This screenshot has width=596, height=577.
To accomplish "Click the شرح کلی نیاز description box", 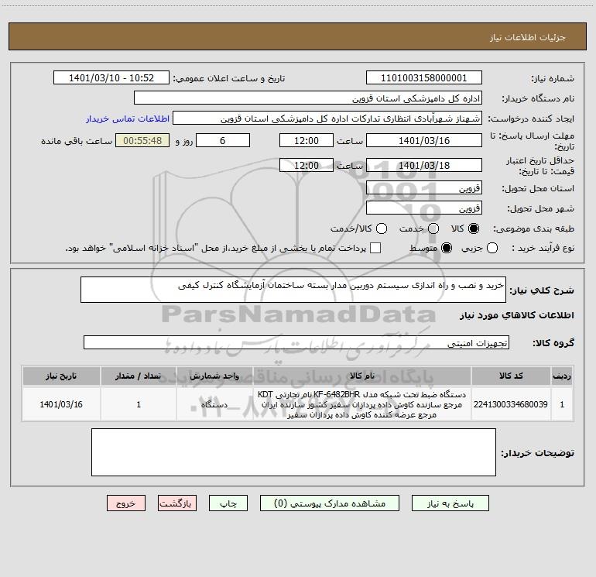I will (293, 290).
